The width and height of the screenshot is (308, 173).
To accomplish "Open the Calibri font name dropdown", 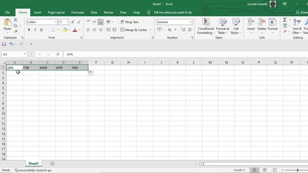I will click(x=56, y=22).
